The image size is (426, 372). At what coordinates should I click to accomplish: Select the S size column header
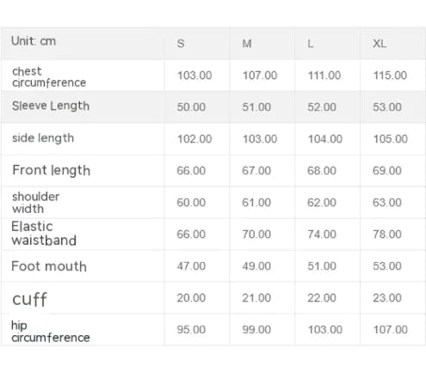(x=181, y=44)
